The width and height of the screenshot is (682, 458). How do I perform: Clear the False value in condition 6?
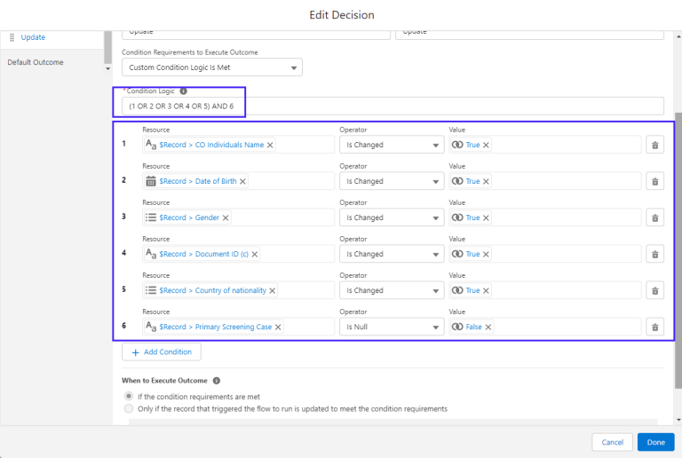tap(488, 328)
